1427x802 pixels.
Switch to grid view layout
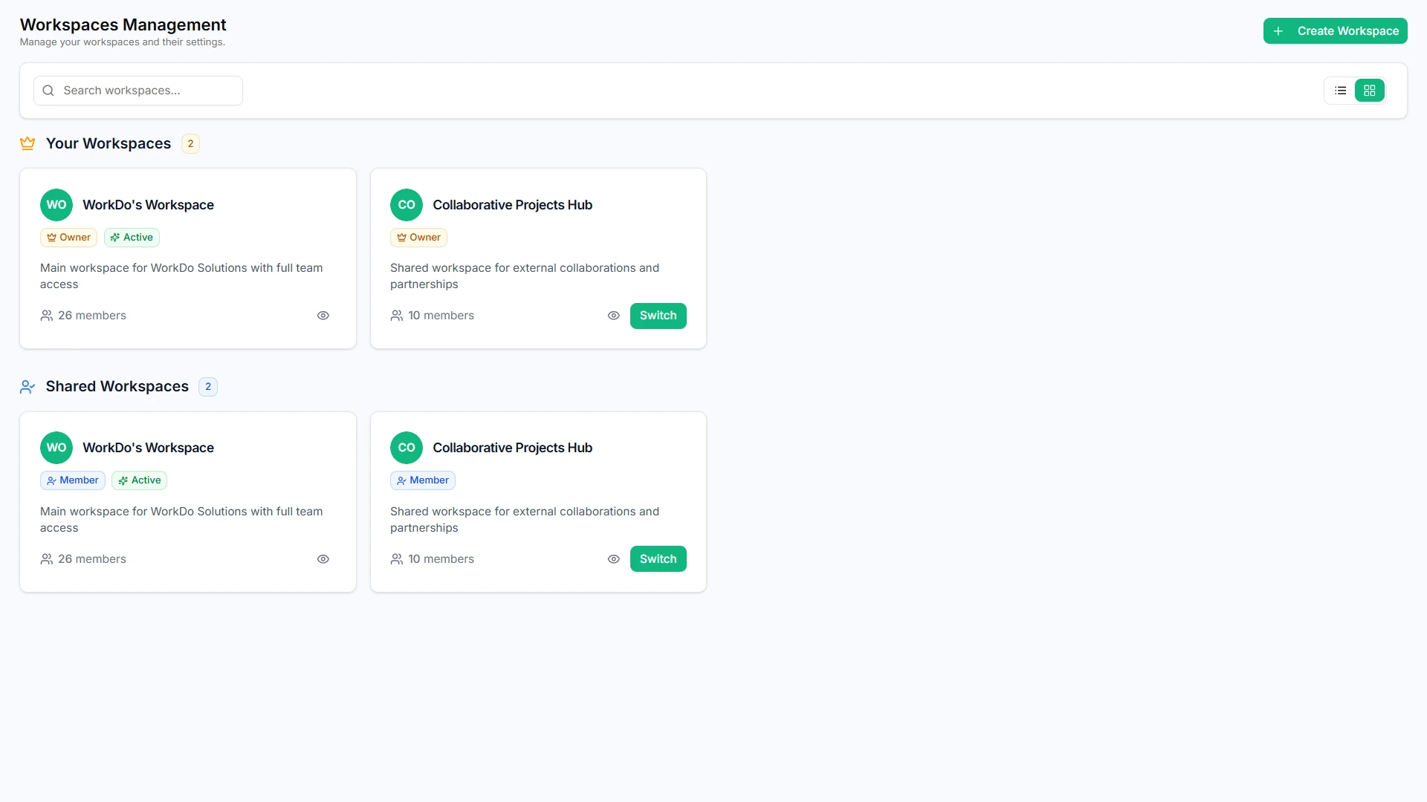click(1369, 91)
